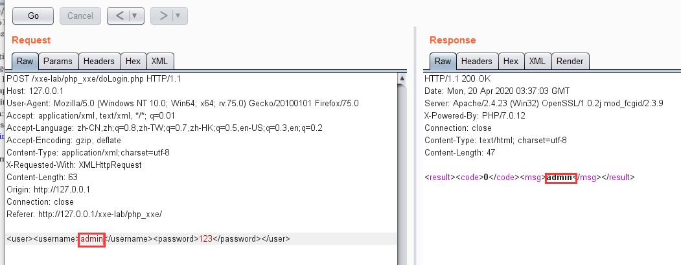Go forward with the '>' history arrow
681x265 pixels.
pos(163,16)
